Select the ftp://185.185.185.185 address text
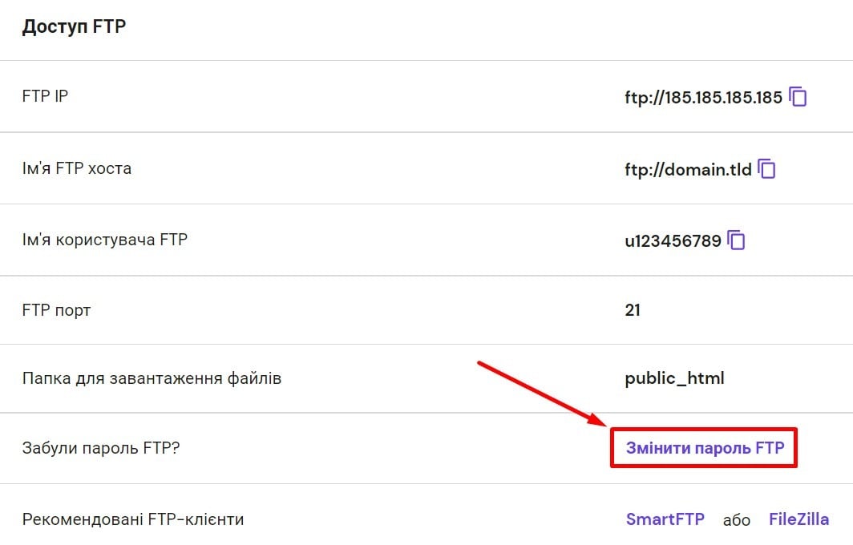 click(703, 98)
